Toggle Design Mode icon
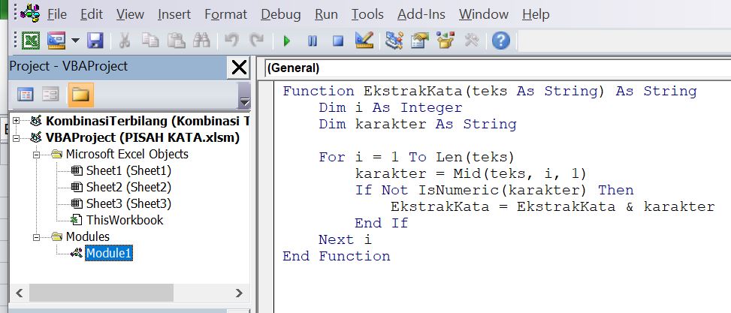731x313 pixels. click(x=364, y=41)
